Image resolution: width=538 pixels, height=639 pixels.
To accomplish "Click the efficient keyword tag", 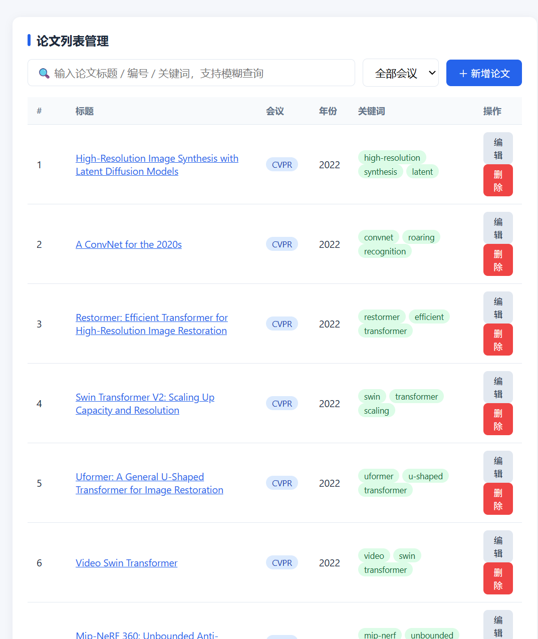I will tap(429, 317).
